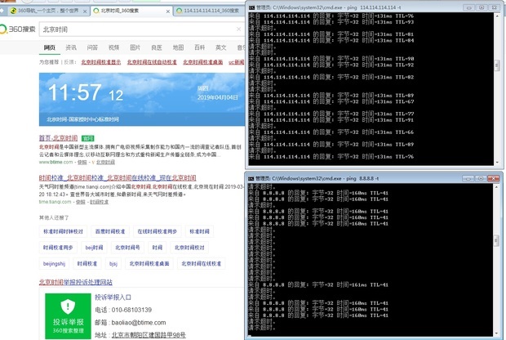This screenshot has height=340, width=506.
Task: Minimize the 8.8.8.8 ping cmd window
Action: [468, 178]
